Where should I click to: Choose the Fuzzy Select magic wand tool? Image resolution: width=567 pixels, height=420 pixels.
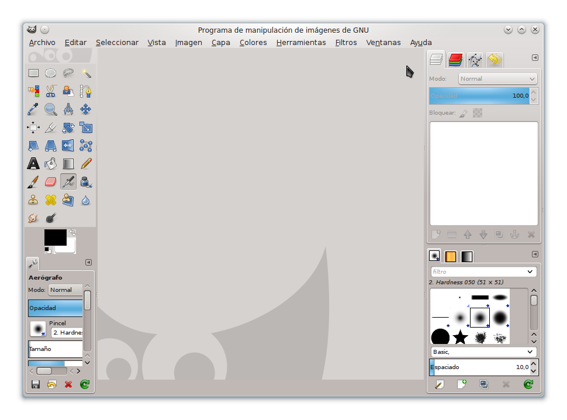(x=86, y=73)
